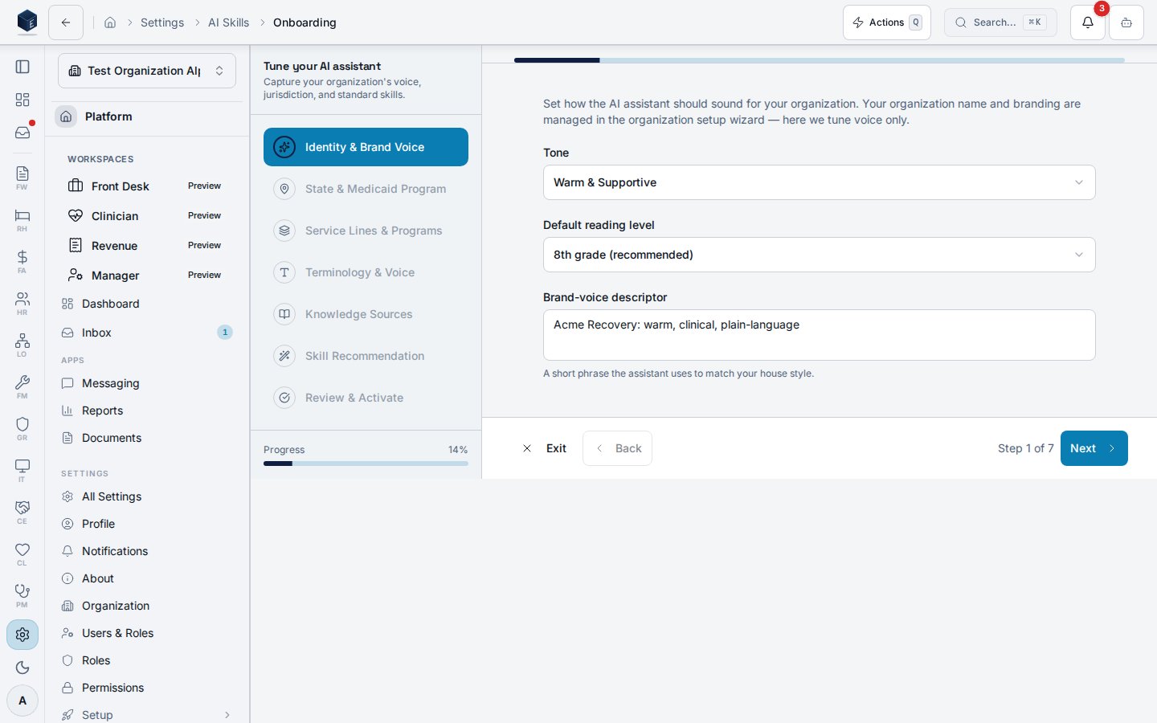Open Documents app

point(147,438)
